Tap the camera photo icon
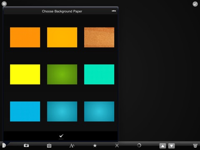The width and height of the screenshot is (200, 150). click(26, 145)
